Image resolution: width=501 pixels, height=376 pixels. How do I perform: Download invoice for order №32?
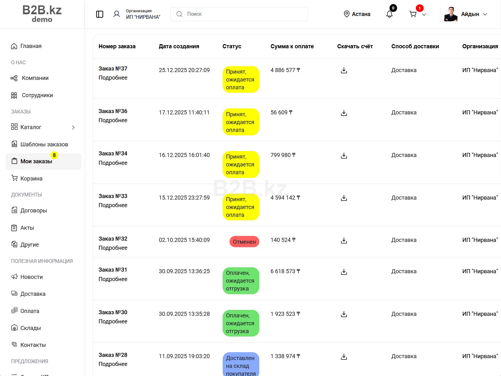click(344, 240)
